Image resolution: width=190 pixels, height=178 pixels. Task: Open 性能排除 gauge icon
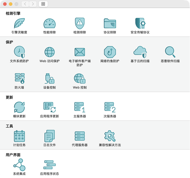tap(50, 24)
